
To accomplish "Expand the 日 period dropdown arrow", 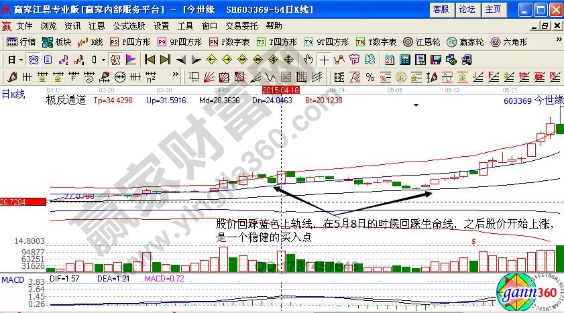I will tap(21, 59).
